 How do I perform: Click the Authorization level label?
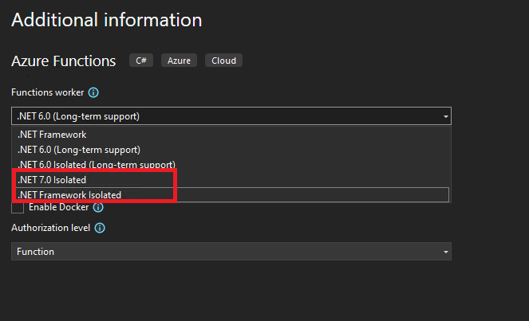coord(50,228)
